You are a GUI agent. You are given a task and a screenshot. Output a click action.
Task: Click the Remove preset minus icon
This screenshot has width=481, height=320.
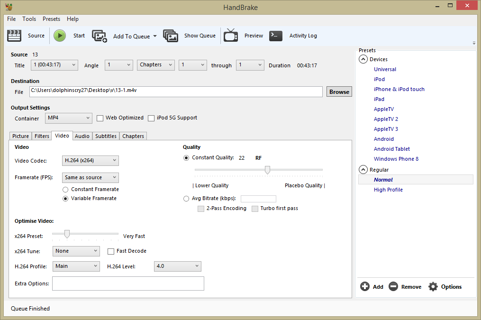393,286
